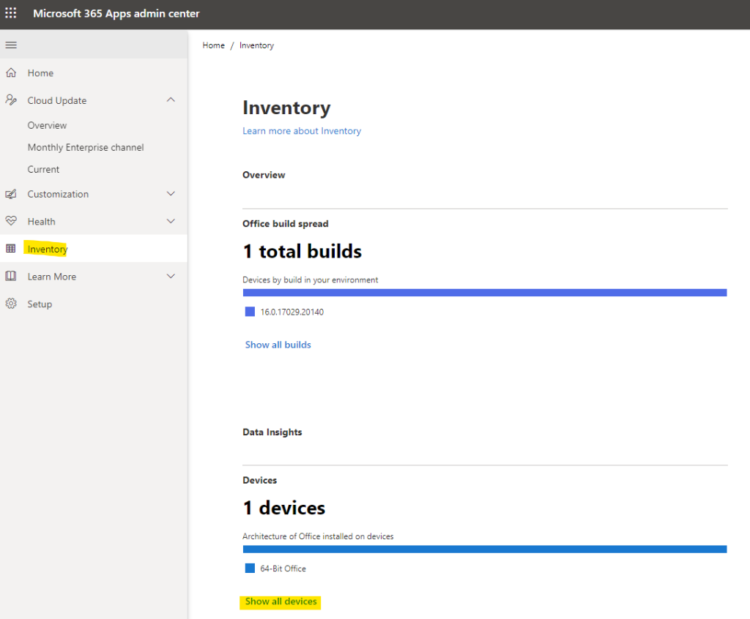Click the 64-Bit Office legend label
Screen dimensions: 750x619
283,569
